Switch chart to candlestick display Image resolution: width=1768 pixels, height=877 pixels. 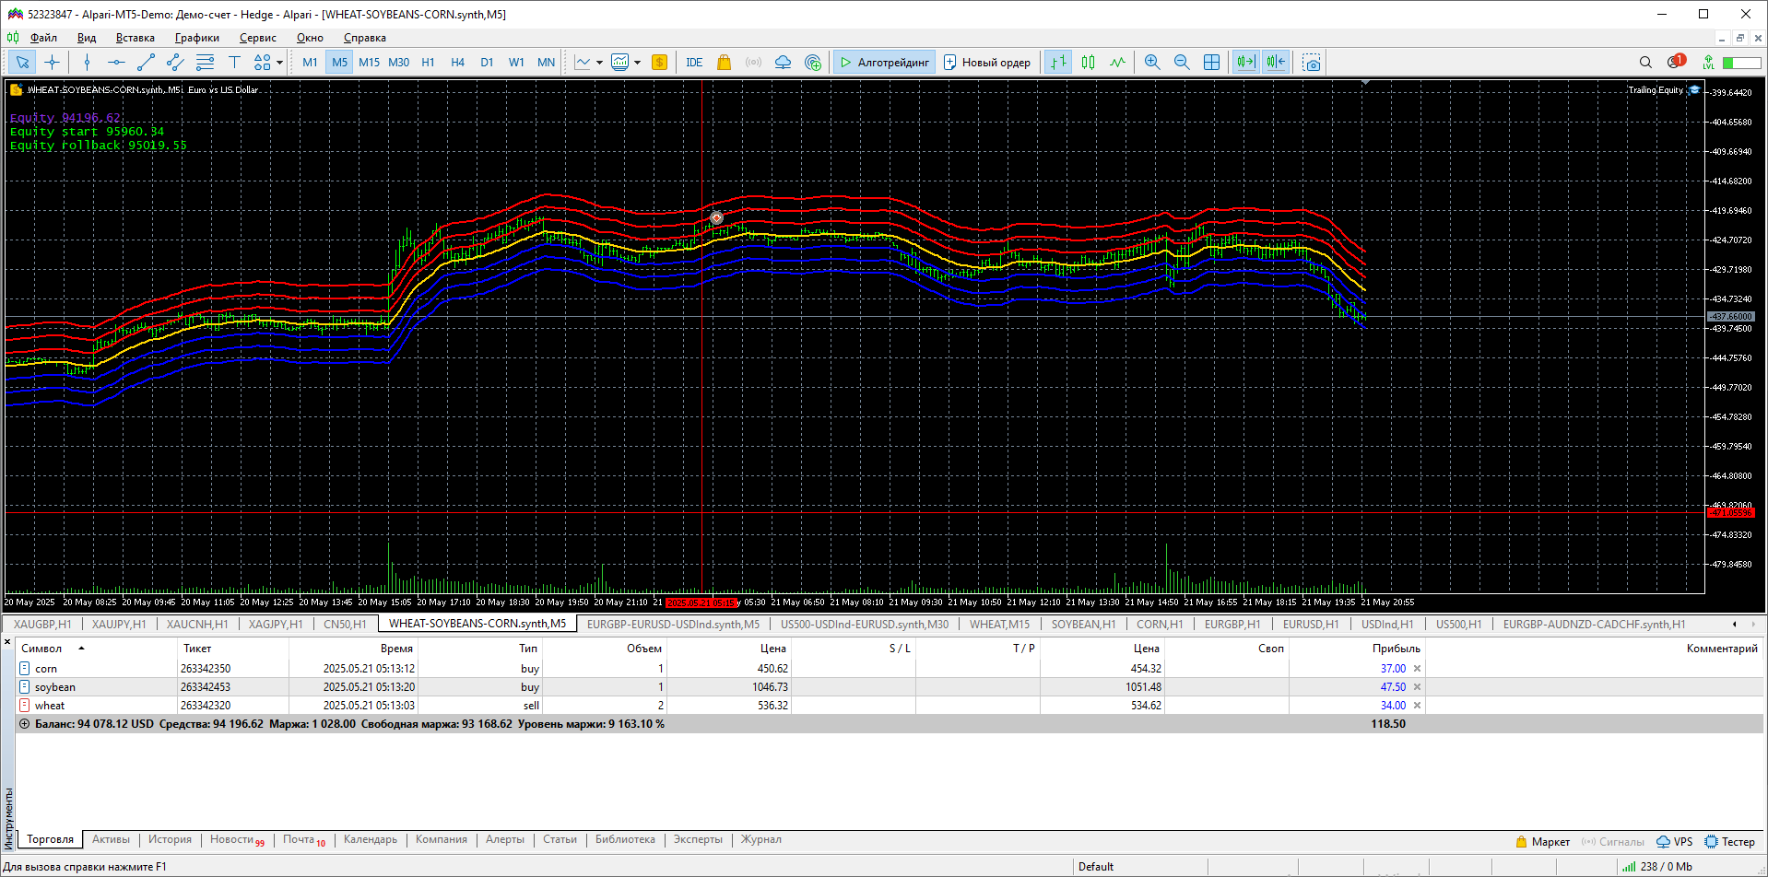tap(1088, 63)
